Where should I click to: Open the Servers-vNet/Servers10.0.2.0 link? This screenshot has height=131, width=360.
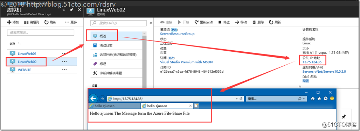click(x=324, y=72)
